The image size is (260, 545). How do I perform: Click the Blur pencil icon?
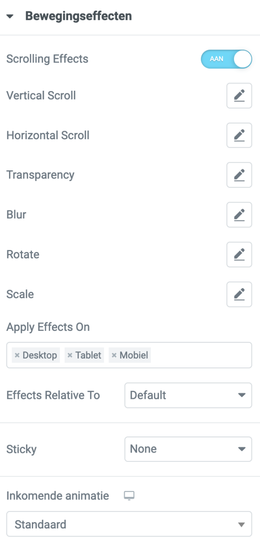(239, 215)
